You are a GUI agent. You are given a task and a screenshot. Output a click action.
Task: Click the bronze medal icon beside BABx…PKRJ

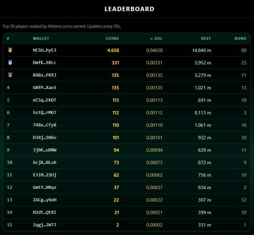tap(10, 75)
